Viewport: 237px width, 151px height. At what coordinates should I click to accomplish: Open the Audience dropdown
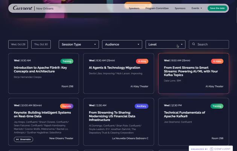pyautogui.click(x=122, y=45)
